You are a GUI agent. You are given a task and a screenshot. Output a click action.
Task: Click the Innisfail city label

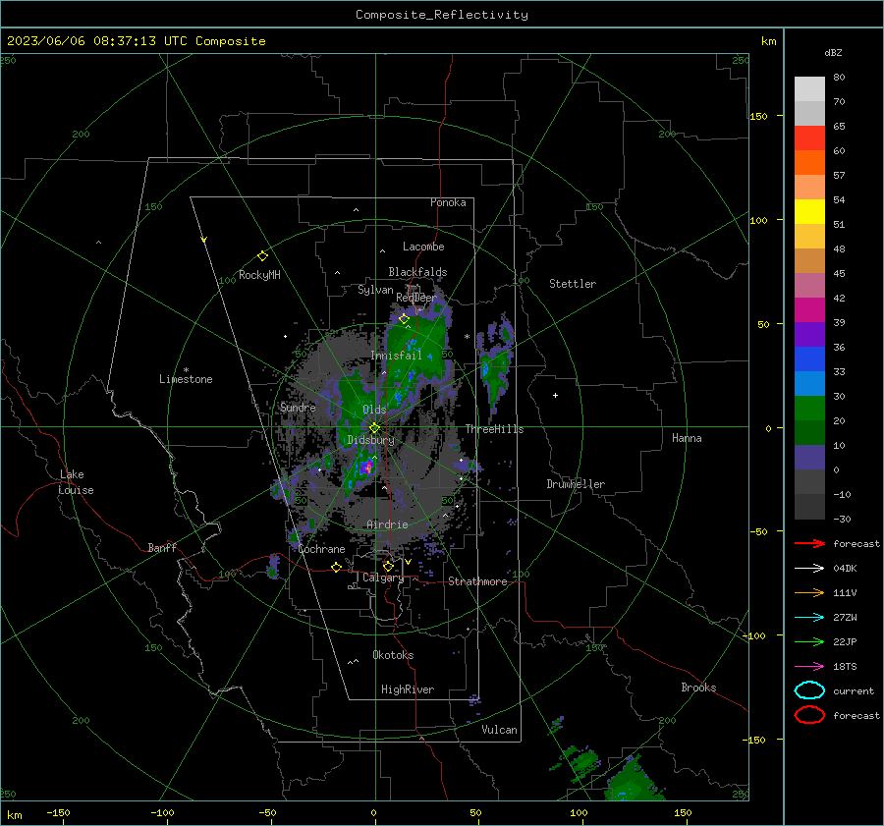point(396,356)
